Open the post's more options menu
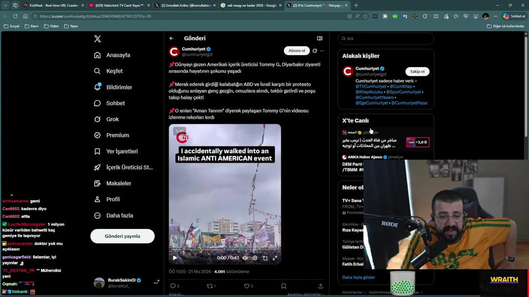 tap(322, 51)
